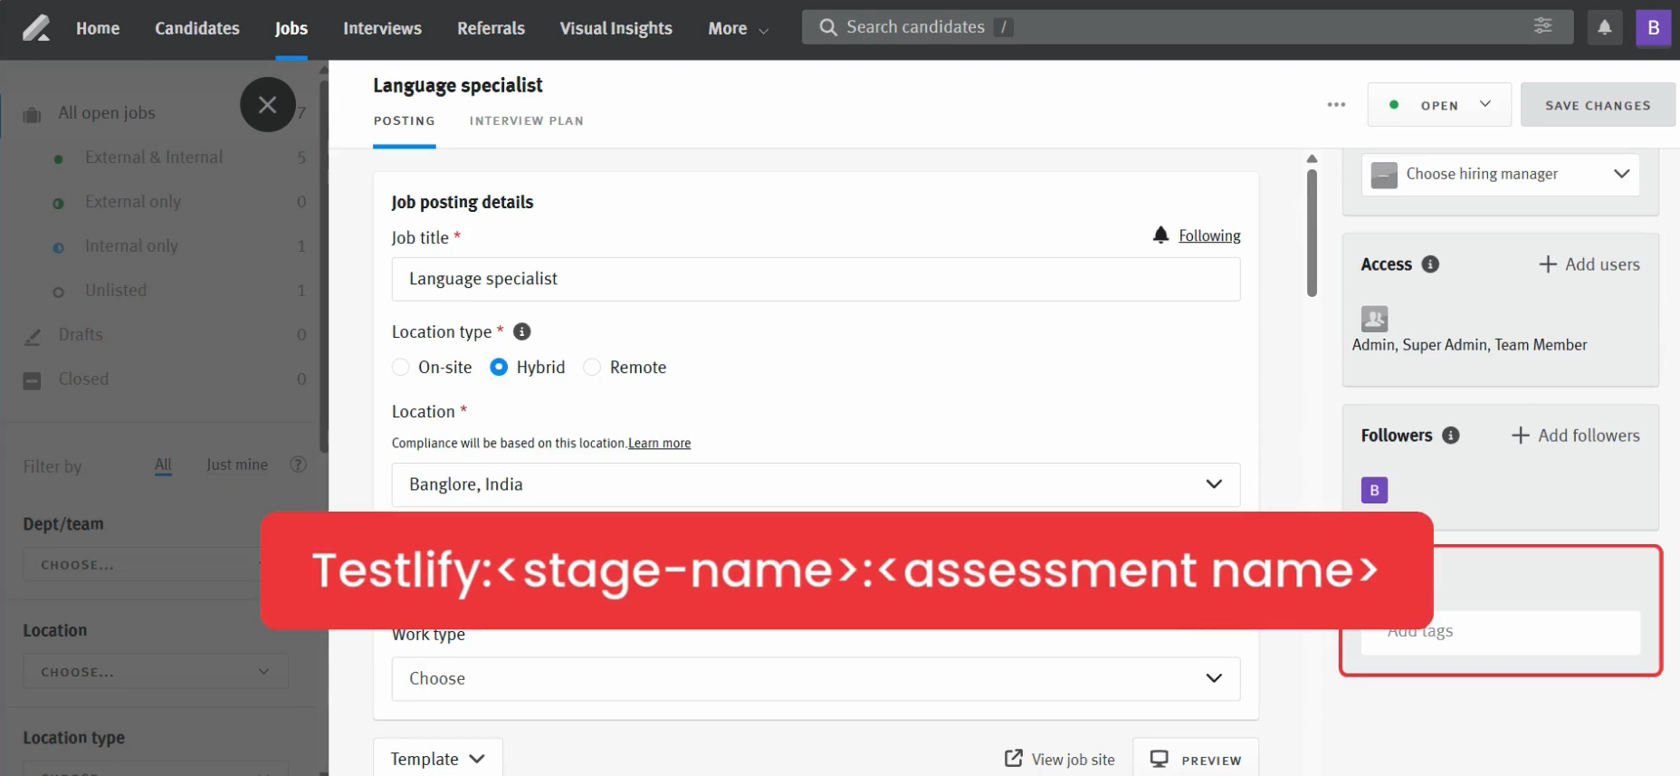Image resolution: width=1680 pixels, height=776 pixels.
Task: Show Location type info tooltip icon
Action: (522, 331)
